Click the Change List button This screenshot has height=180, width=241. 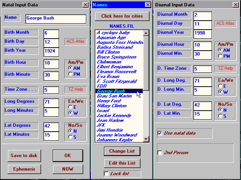pos(122,151)
